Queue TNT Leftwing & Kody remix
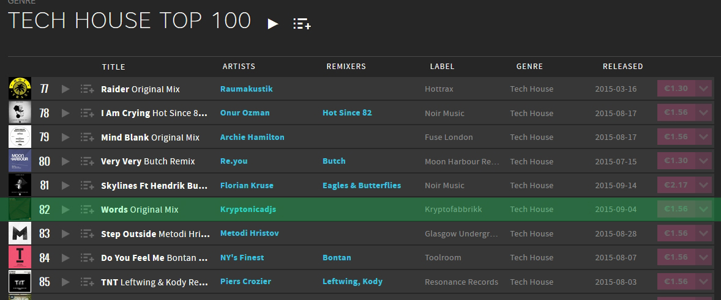 [x=86, y=282]
